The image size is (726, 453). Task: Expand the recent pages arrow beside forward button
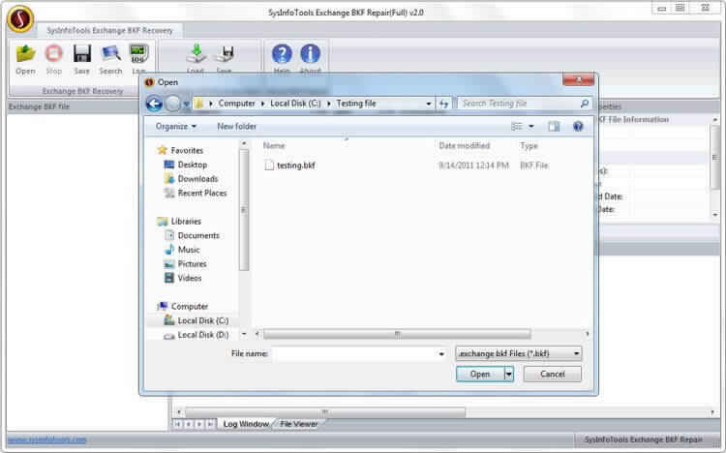point(186,104)
